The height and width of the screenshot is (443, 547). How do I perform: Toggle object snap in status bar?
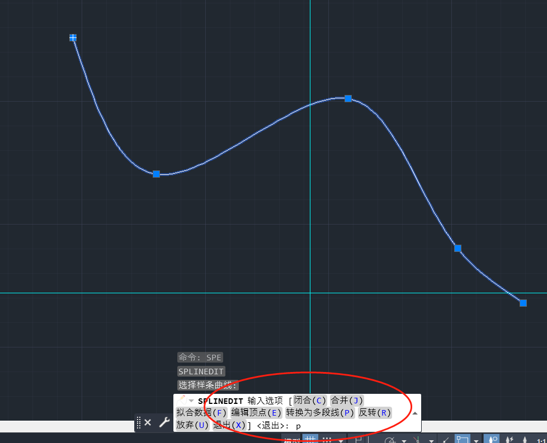[462, 440]
